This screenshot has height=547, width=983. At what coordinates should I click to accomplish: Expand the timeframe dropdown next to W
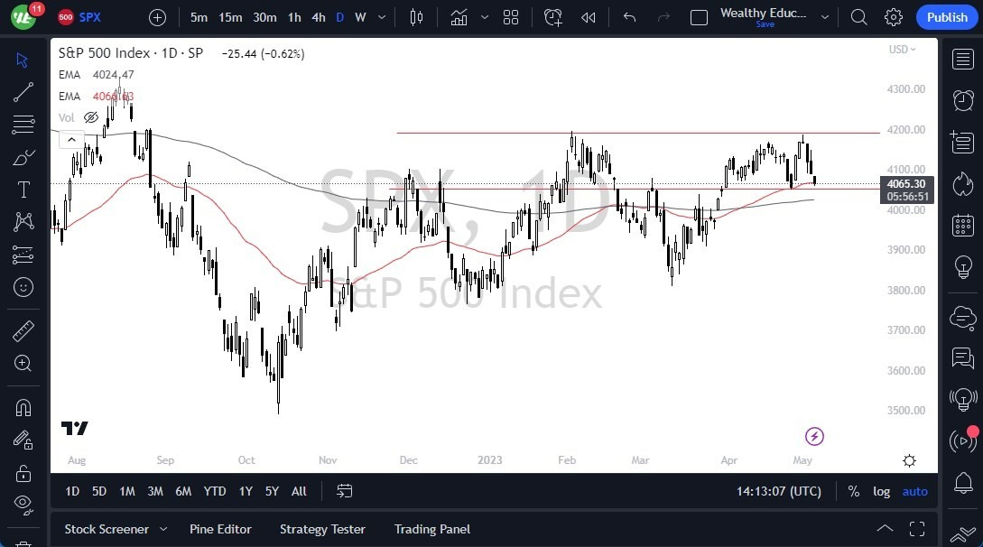point(381,17)
